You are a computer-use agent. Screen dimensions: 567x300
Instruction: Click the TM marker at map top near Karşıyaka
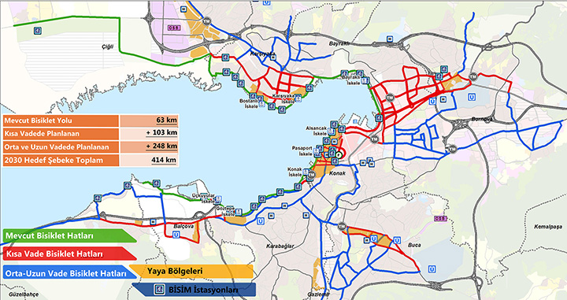coord(206,21)
